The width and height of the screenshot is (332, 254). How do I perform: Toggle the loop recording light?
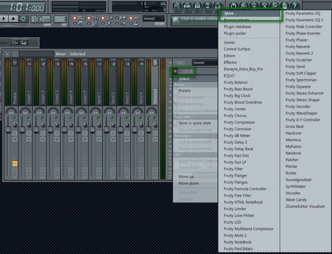click(117, 18)
